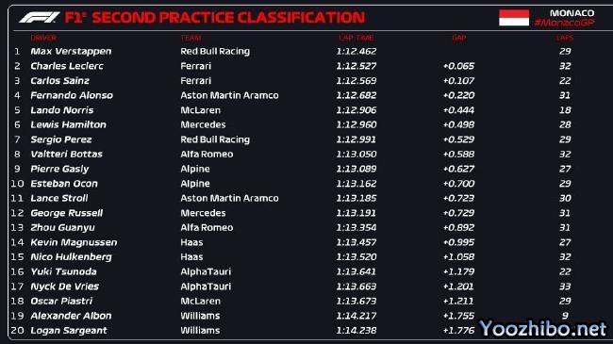Click the Yoozhibo.net watermark link
613x344 pixels.
pos(543,328)
